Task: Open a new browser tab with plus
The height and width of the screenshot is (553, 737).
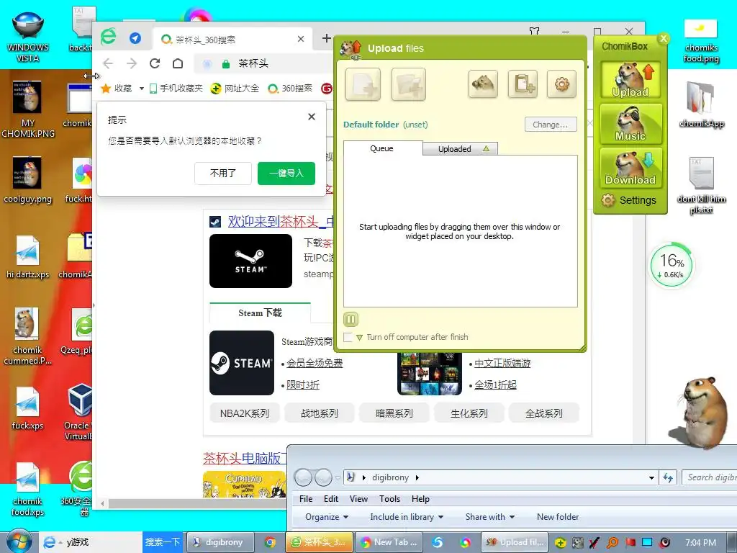Action: click(x=327, y=39)
